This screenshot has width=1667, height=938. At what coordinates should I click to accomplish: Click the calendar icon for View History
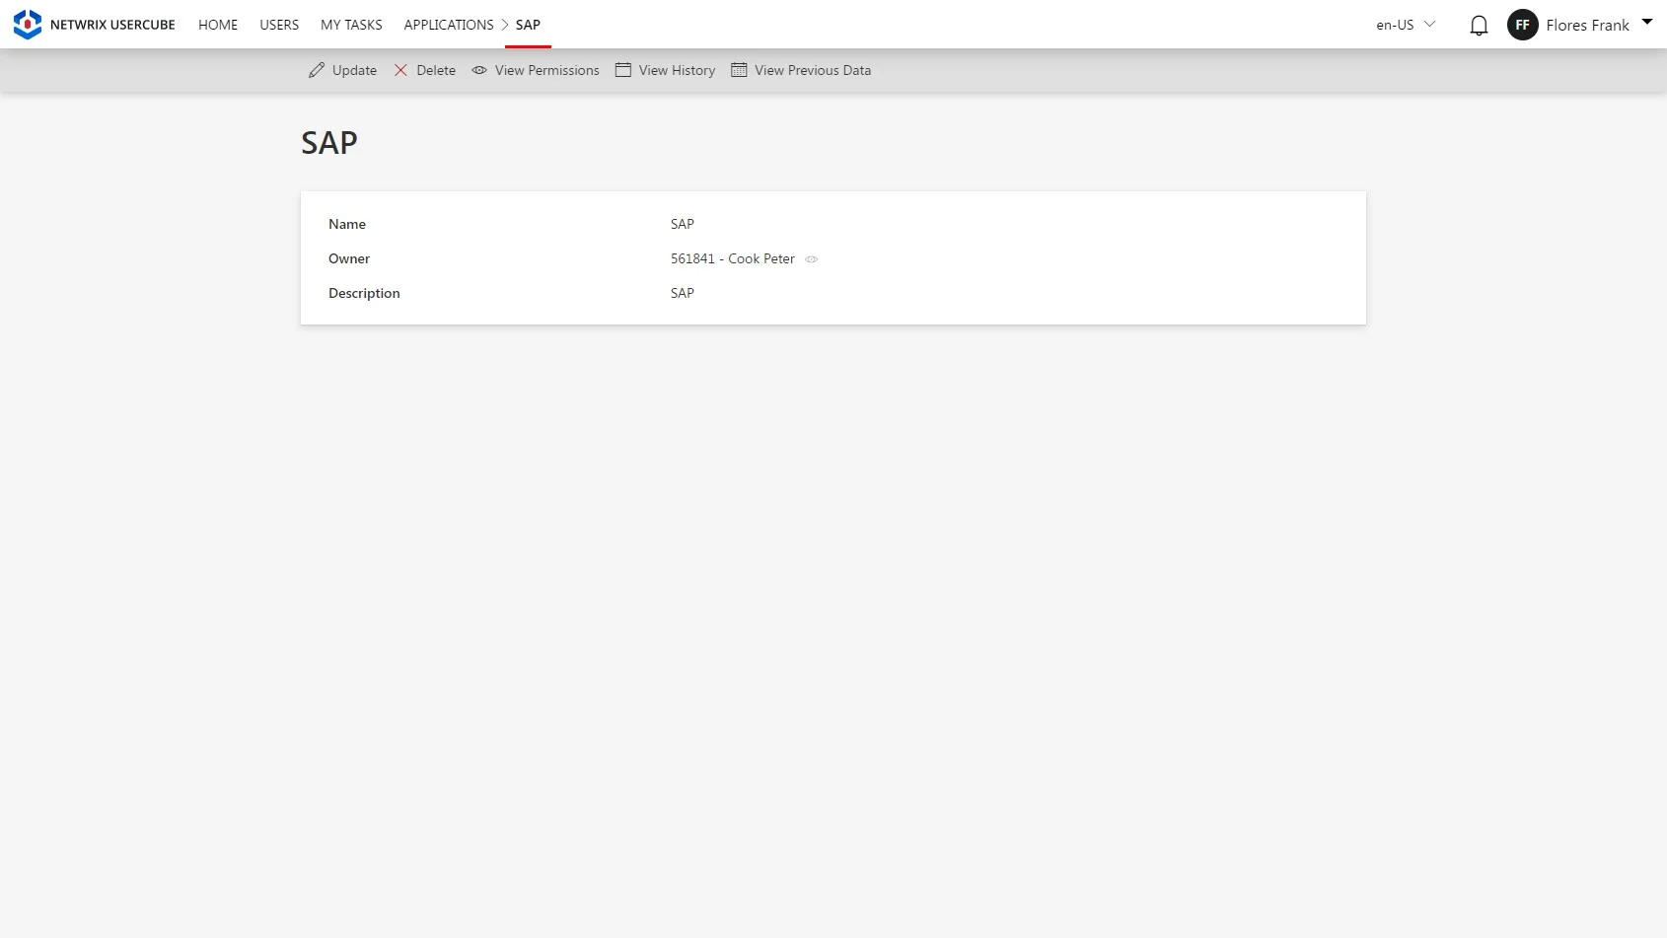click(x=623, y=70)
